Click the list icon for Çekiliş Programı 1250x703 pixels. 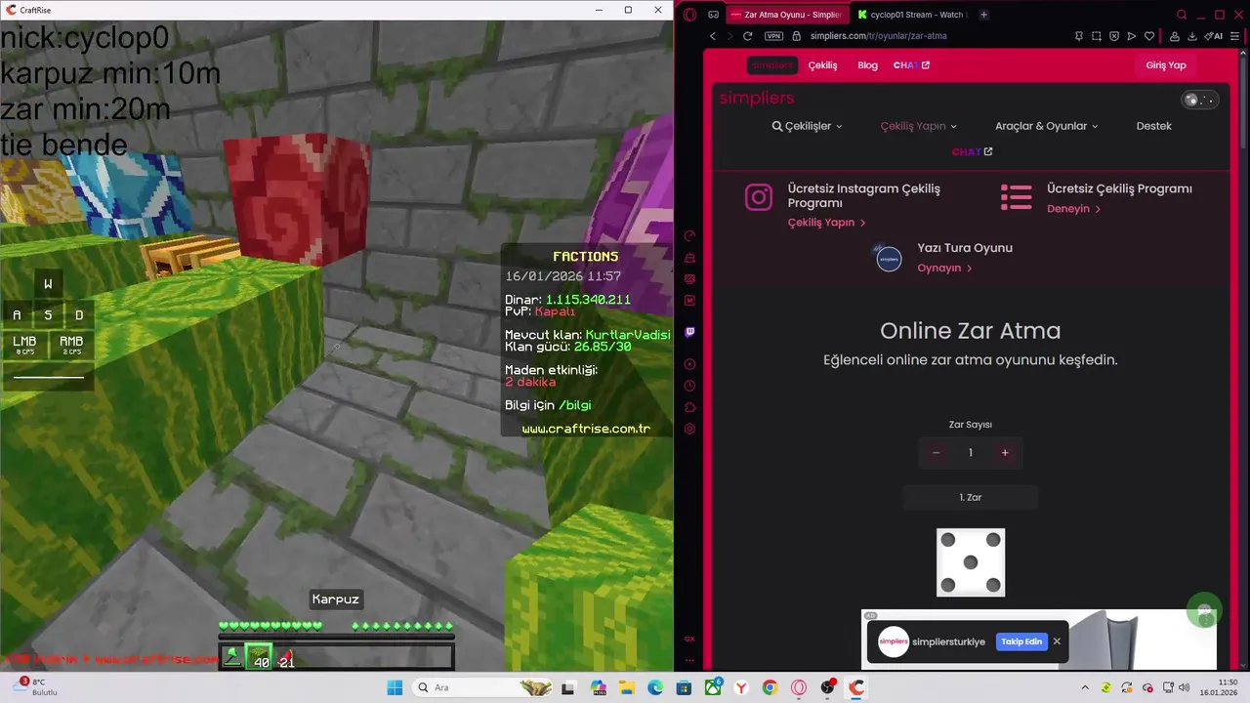coord(1017,197)
